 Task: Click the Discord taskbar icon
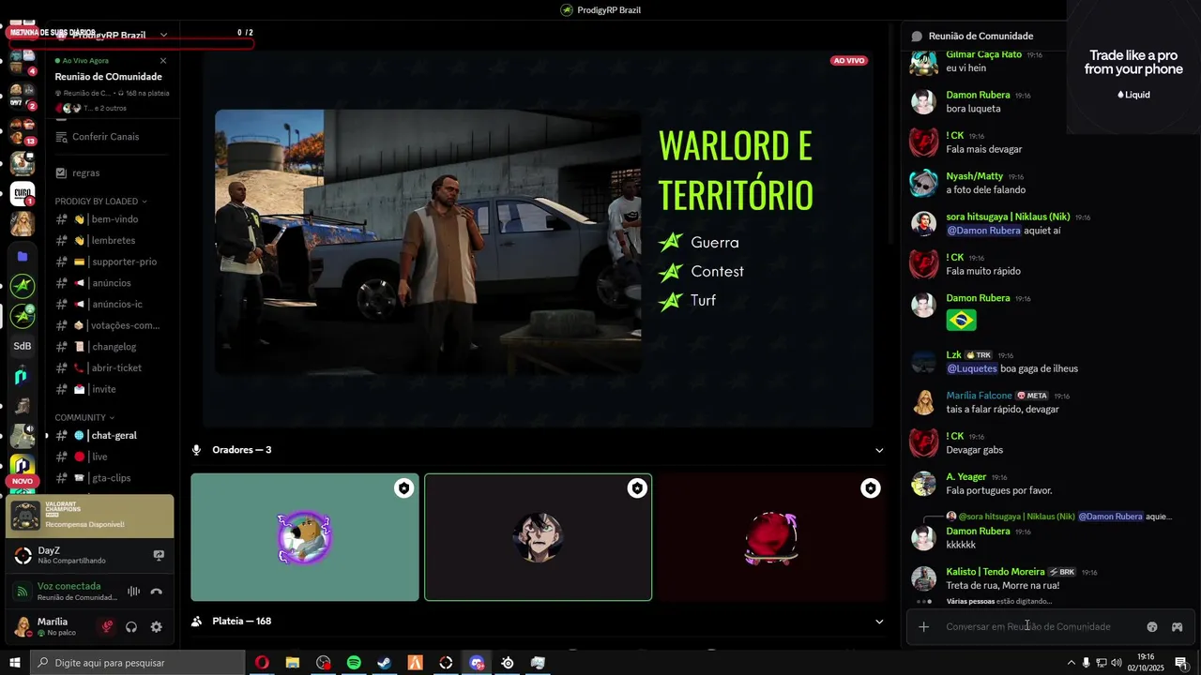(477, 663)
